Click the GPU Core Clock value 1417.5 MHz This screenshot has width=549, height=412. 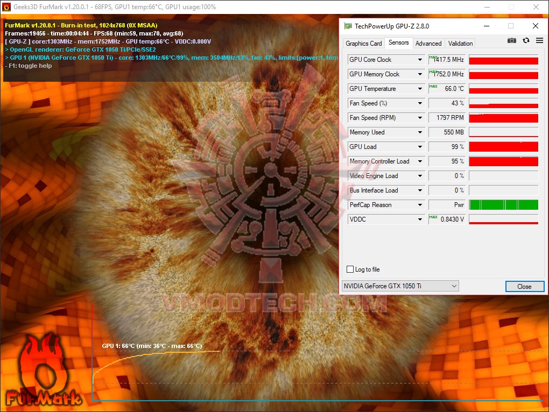[447, 60]
